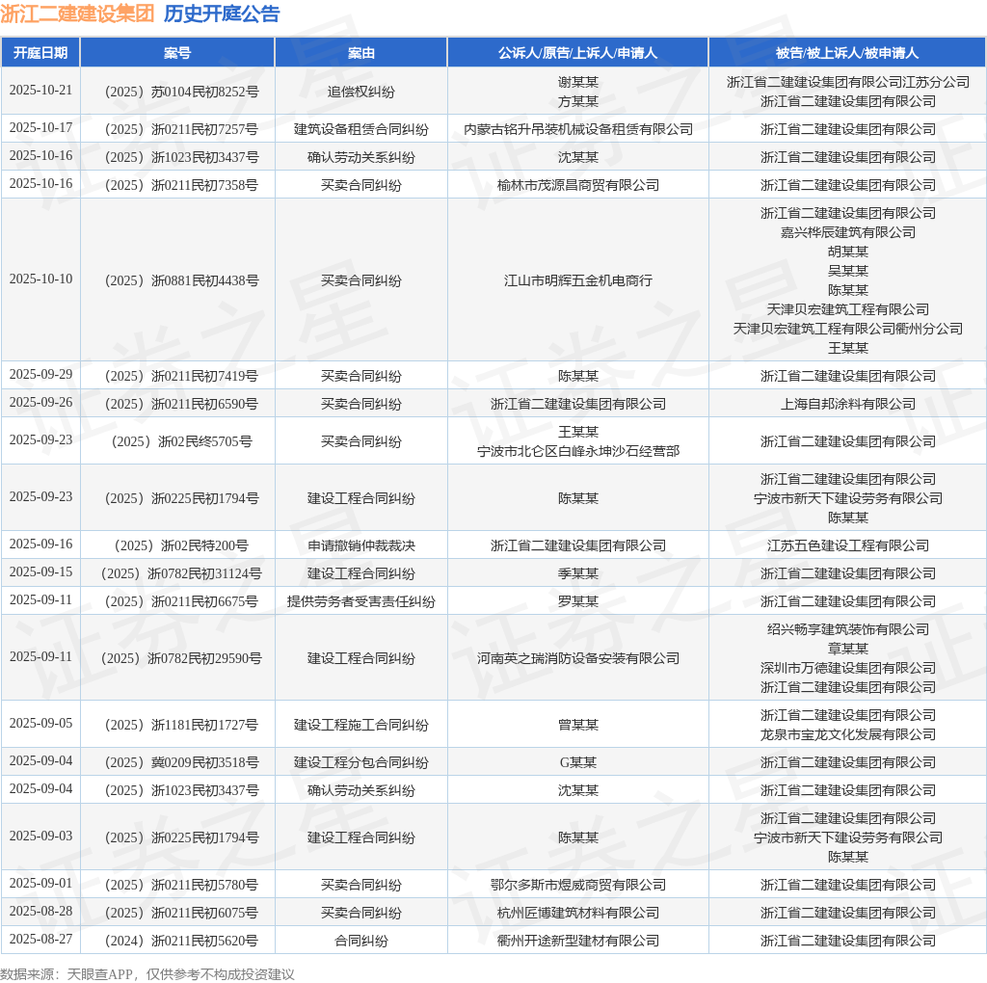Click plaintiff 罗某某
Image resolution: width=987 pixels, height=983 pixels.
click(x=578, y=601)
